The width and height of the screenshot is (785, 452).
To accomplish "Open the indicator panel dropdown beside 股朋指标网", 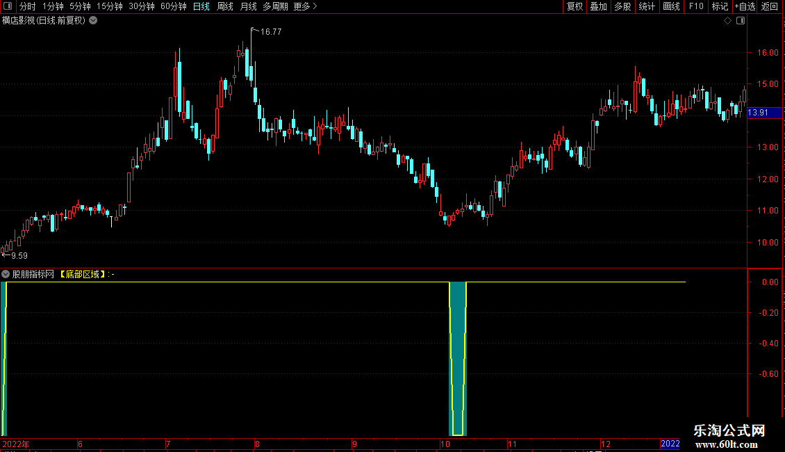I will click(6, 274).
